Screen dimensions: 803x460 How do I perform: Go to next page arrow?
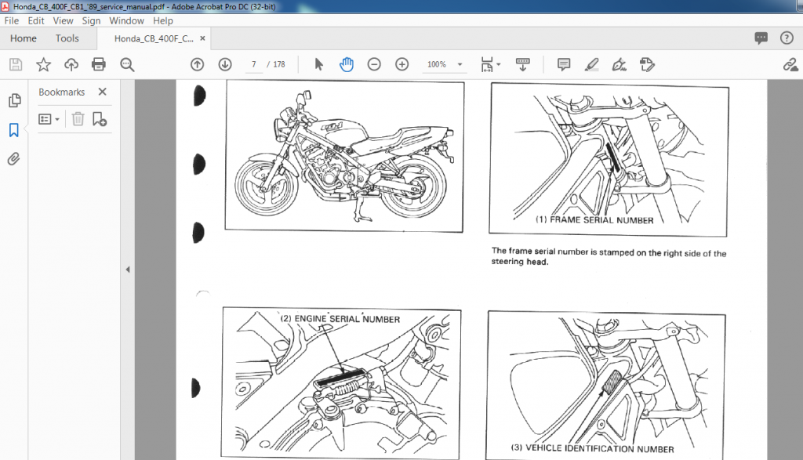[225, 64]
